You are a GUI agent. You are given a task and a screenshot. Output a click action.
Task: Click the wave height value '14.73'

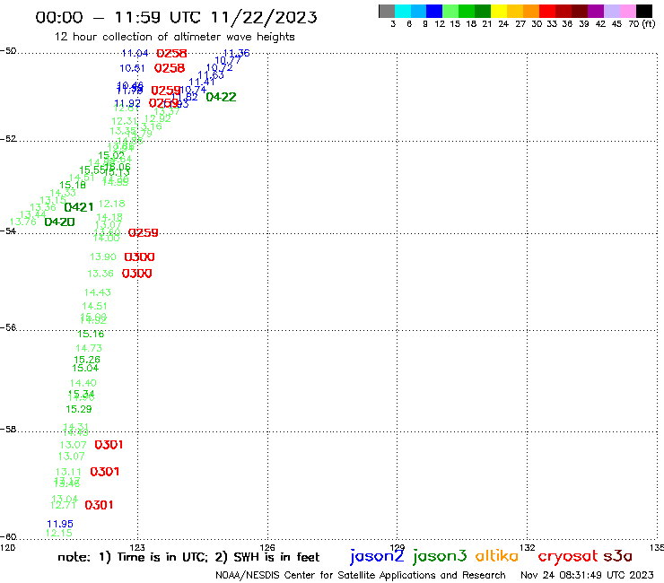coord(89,348)
